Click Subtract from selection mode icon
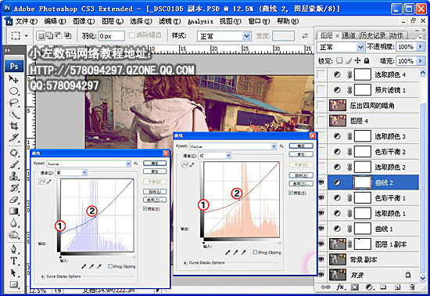Image resolution: width=430 pixels, height=296 pixels. pos(59,35)
